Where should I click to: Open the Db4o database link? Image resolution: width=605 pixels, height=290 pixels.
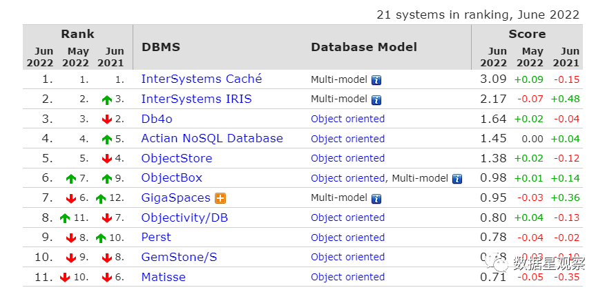157,119
